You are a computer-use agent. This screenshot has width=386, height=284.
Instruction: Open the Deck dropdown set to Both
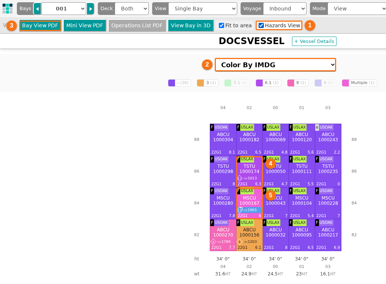click(x=132, y=9)
